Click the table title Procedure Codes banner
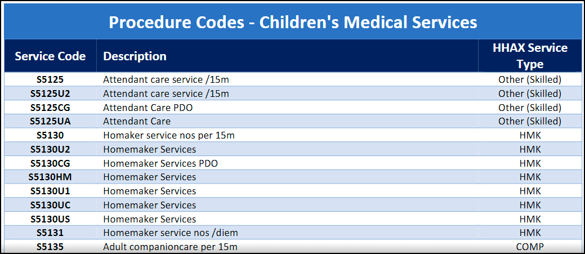This screenshot has height=254, width=585. 292,22
